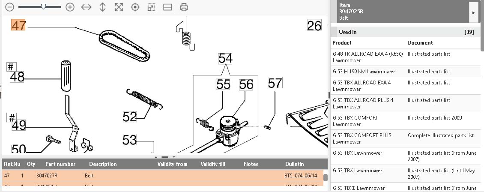The width and height of the screenshot is (484, 192).
Task: Click the zoom in plus icon
Action: 70,7
